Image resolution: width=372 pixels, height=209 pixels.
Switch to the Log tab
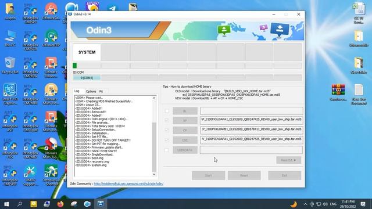[x=77, y=91]
